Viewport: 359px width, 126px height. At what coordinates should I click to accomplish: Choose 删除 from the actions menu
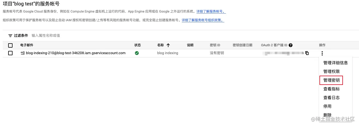[x=327, y=115]
